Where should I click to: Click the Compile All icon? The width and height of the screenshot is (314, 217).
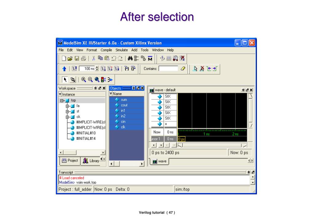click(x=169, y=58)
